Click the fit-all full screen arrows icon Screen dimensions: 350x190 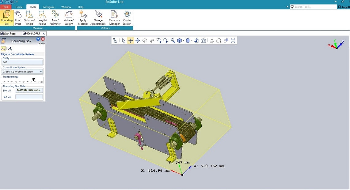click(233, 40)
